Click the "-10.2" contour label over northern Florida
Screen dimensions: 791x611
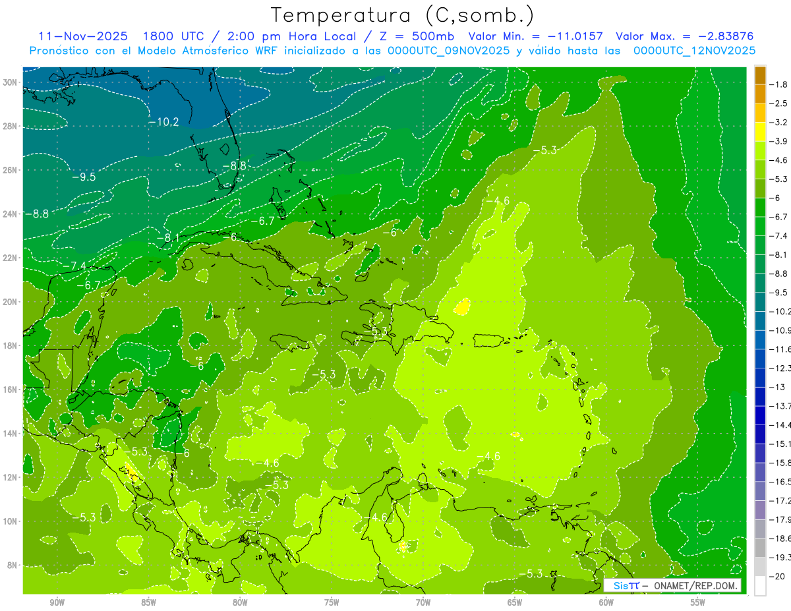click(163, 122)
